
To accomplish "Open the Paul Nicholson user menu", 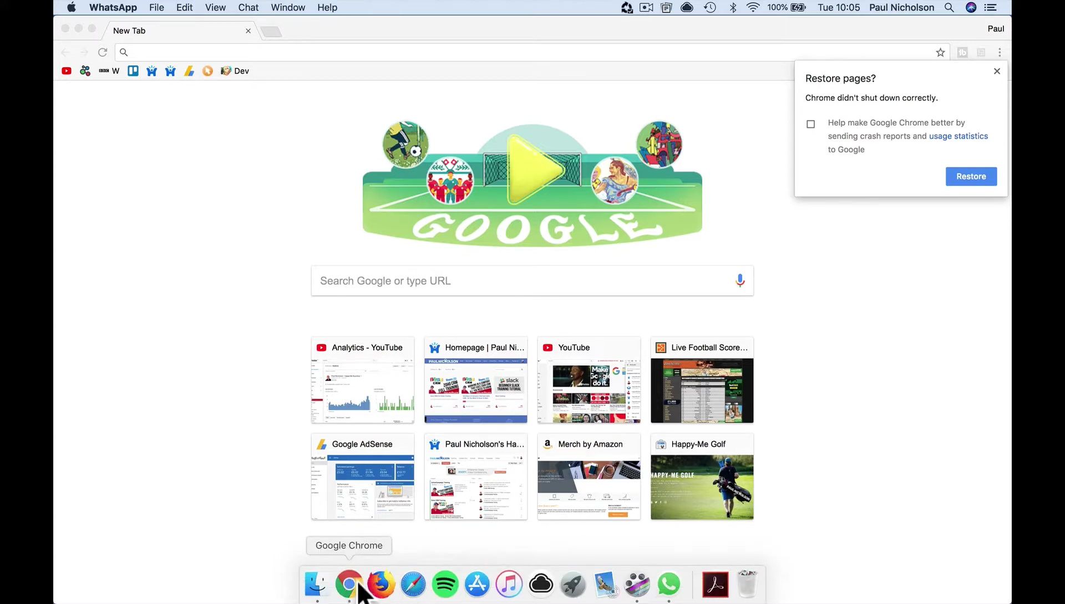I will 901,7.
